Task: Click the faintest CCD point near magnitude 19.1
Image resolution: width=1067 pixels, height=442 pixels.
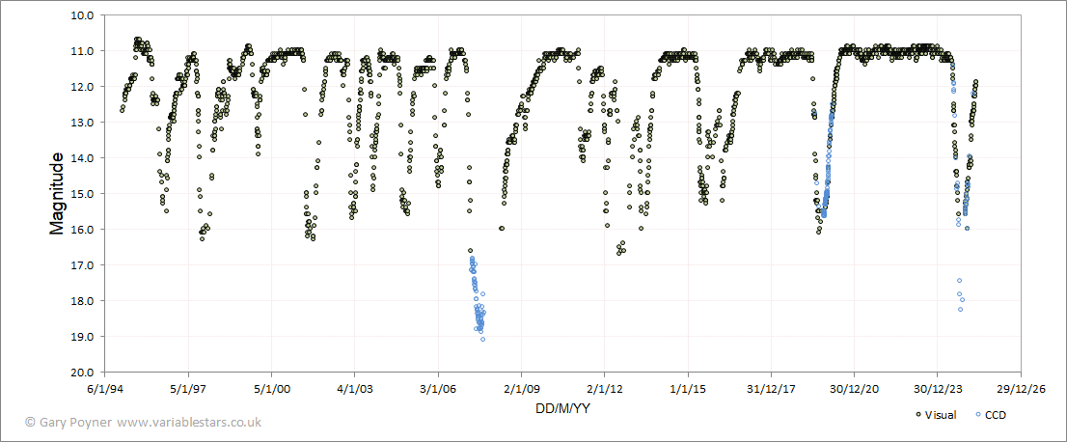Action: 482,339
